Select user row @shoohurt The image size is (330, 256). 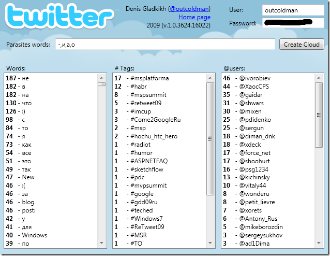[x=268, y=161]
